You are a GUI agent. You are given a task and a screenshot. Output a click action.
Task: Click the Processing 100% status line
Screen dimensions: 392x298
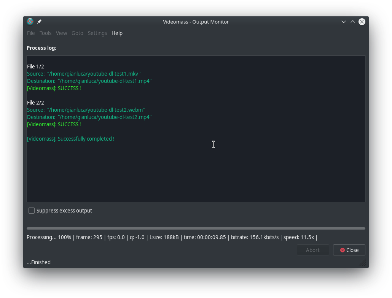tap(172, 237)
